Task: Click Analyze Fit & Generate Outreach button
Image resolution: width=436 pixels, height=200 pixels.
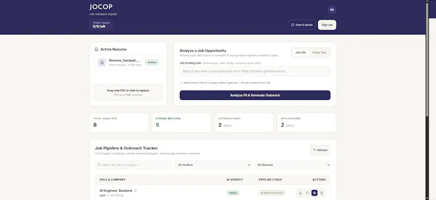Action: (x=255, y=95)
